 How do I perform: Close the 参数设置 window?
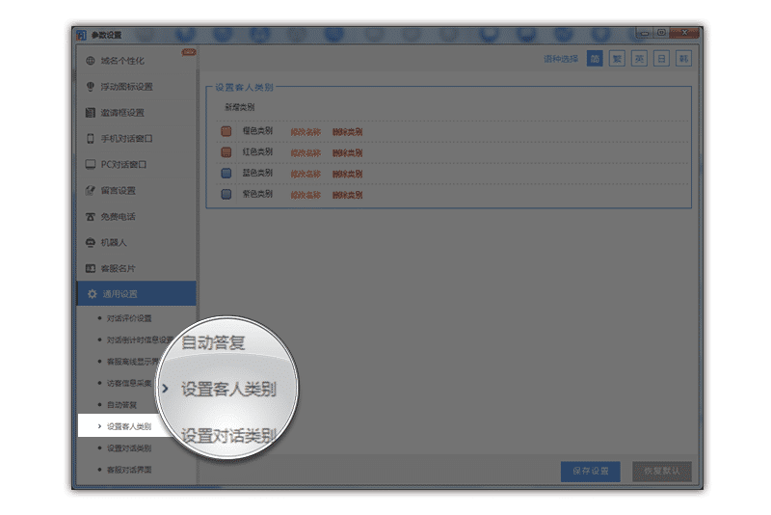(684, 33)
